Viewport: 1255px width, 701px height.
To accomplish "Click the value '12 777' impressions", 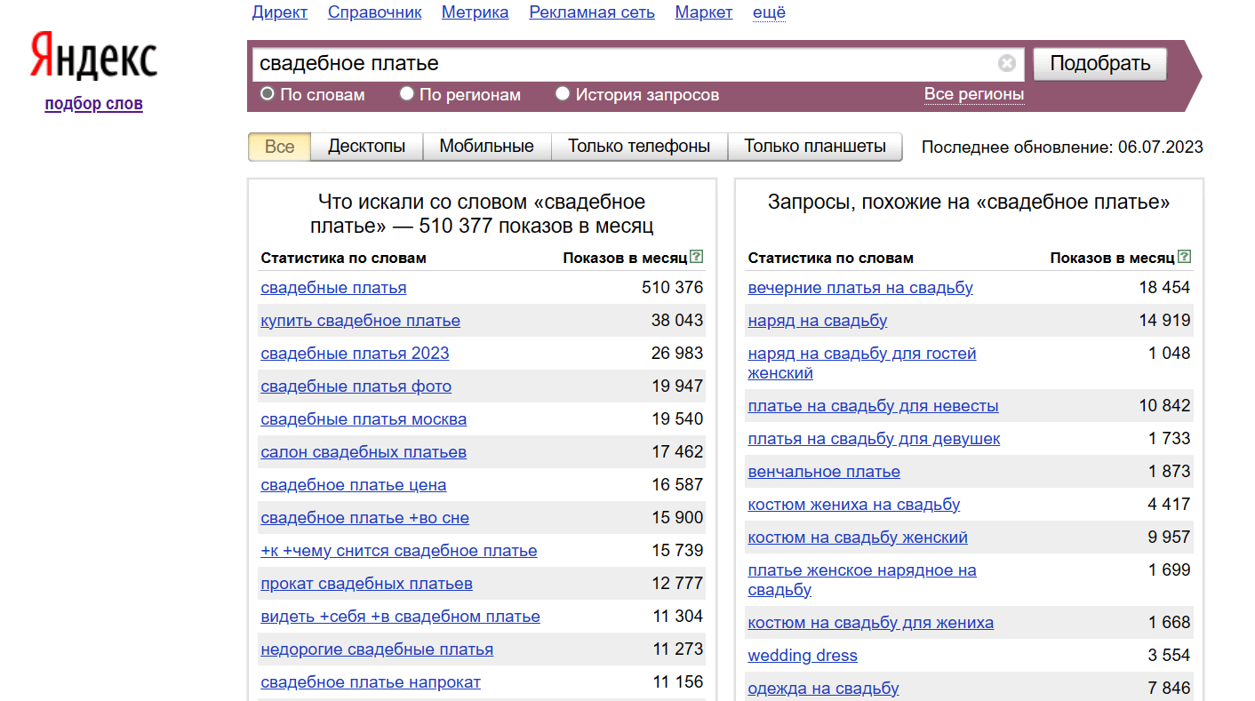I will tap(677, 584).
